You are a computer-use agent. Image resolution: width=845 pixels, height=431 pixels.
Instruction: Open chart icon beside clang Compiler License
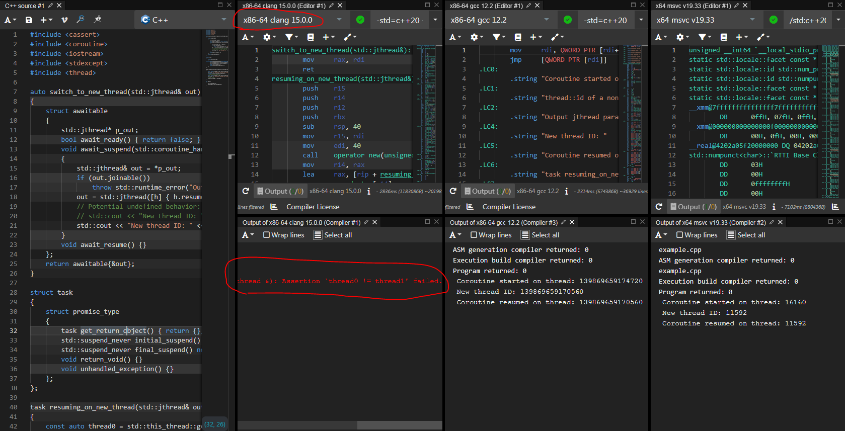coord(274,207)
